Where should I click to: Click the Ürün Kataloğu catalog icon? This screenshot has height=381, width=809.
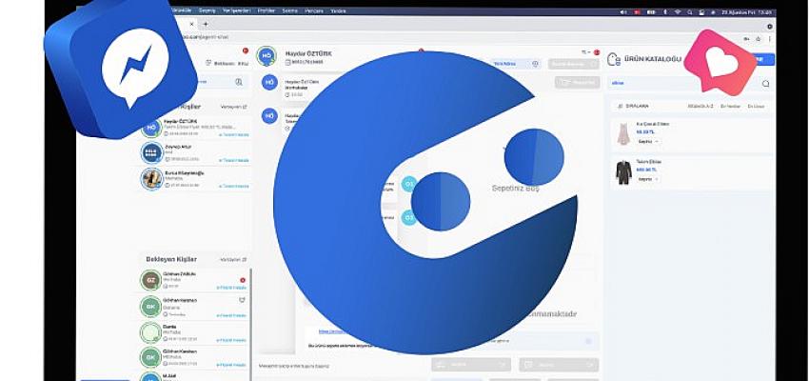click(x=614, y=59)
